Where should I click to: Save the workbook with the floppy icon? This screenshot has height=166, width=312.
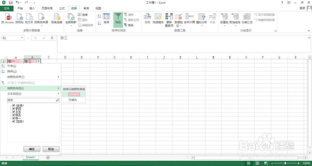click(11, 2)
